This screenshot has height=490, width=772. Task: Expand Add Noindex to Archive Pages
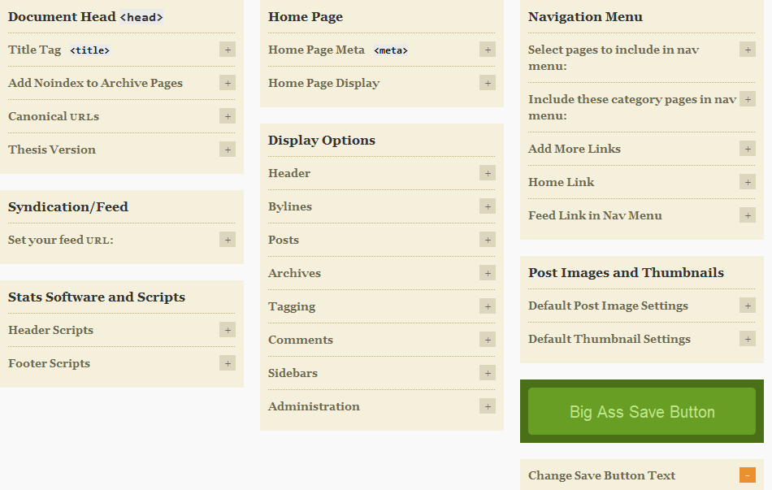click(228, 83)
